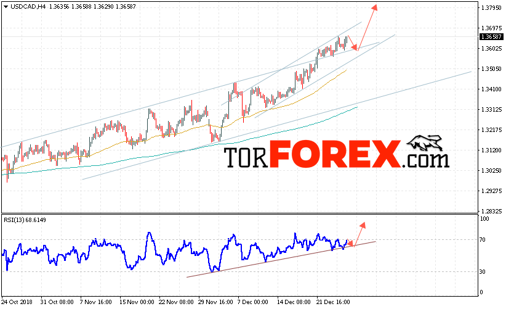The width and height of the screenshot is (506, 309).
Task: Select the 1.33125 price axis label
Action: tap(491, 110)
